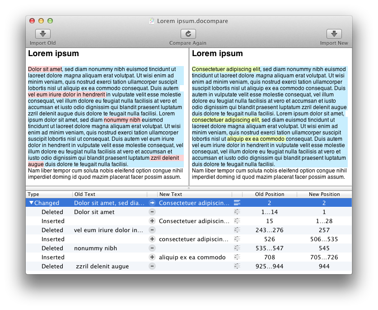Viewport: 378px width, 310px height.
Task: Collapse the Changed row disclosure triangle
Action: 31,203
